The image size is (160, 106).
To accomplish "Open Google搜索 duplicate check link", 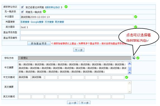I will coord(37,22).
